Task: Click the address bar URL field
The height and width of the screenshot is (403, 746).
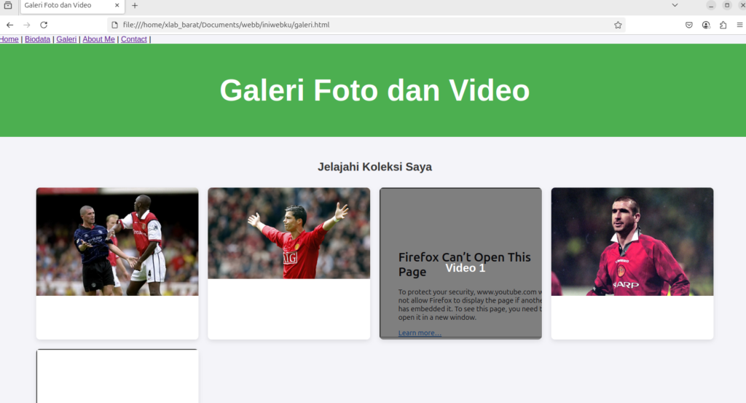Action: (366, 25)
